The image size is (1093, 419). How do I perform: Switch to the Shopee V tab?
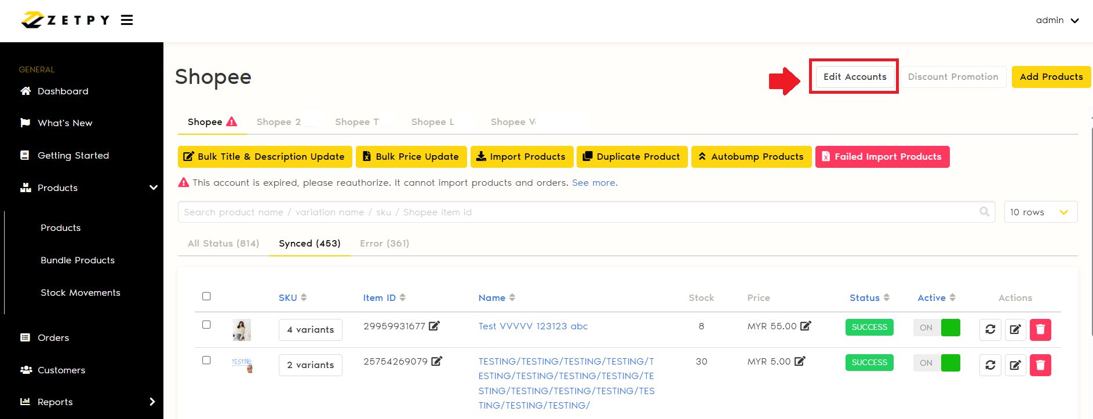(513, 122)
